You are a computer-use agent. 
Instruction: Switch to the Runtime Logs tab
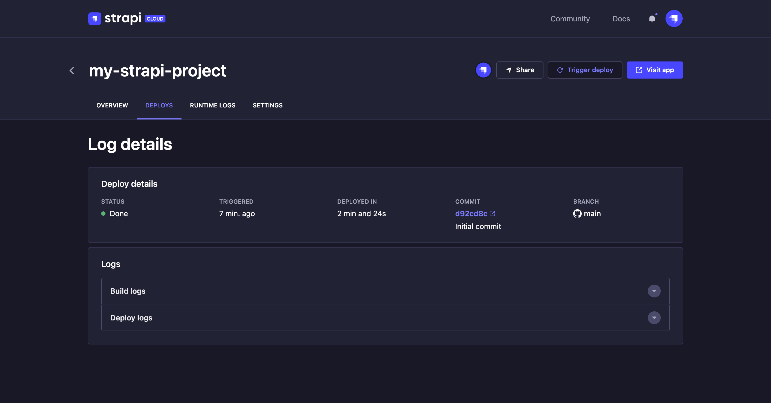[x=213, y=106]
